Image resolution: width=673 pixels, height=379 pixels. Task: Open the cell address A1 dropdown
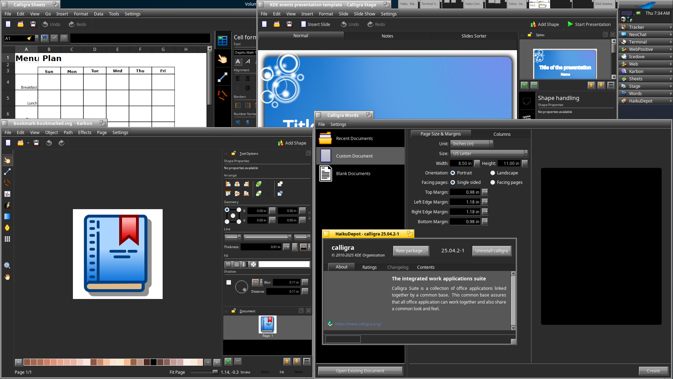point(36,38)
